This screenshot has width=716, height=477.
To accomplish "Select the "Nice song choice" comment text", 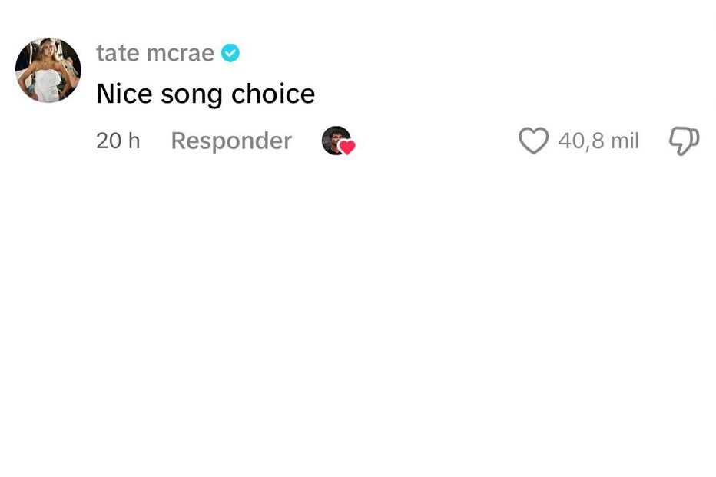I will [205, 94].
